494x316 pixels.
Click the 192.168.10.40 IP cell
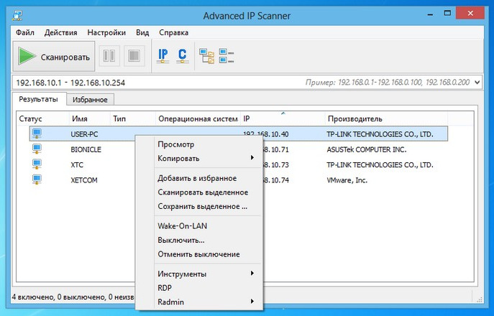coord(265,134)
